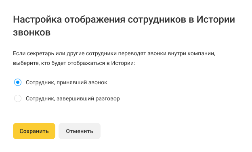This screenshot has height=152, width=252.
Task: Dismiss the settings without saving via Отменить
Action: 80,131
